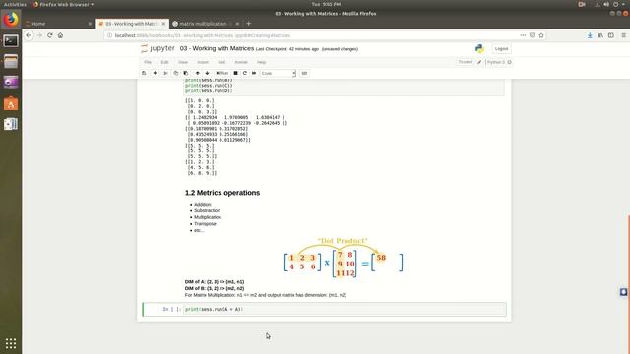Open the Activities overview
This screenshot has width=630, height=354.
click(x=15, y=4)
